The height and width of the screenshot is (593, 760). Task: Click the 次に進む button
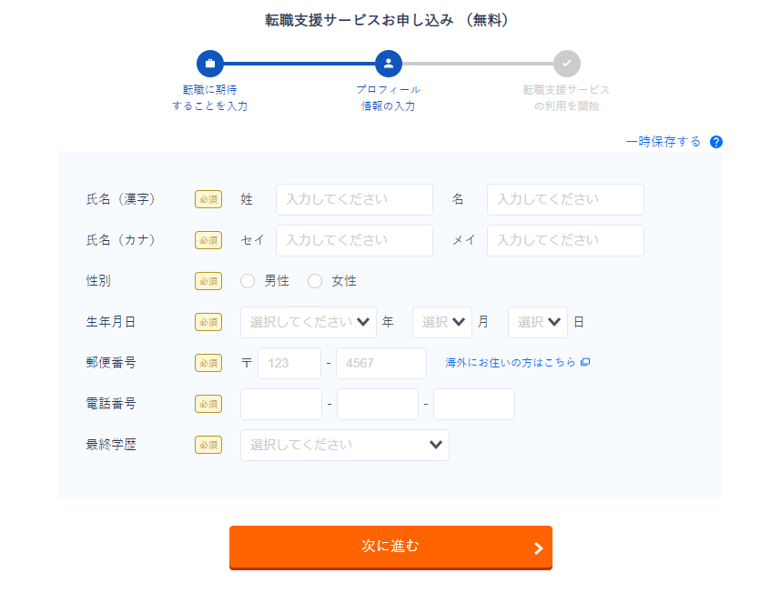point(390,548)
